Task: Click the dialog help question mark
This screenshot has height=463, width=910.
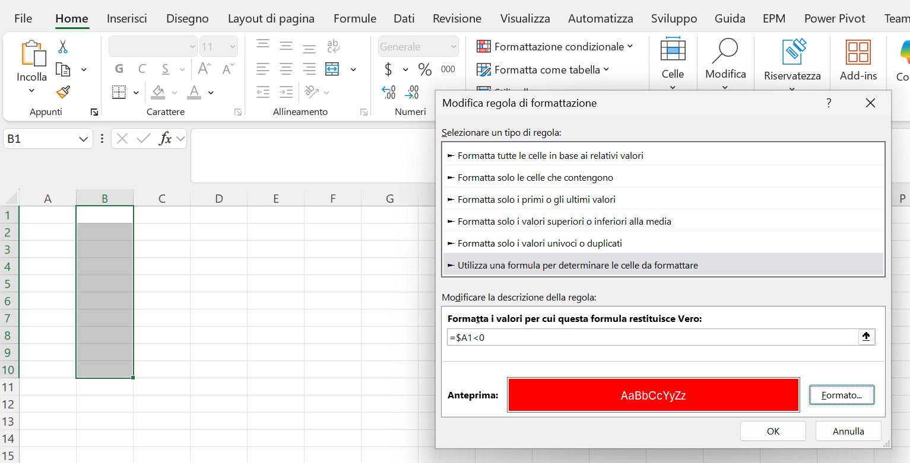Action: pyautogui.click(x=829, y=103)
